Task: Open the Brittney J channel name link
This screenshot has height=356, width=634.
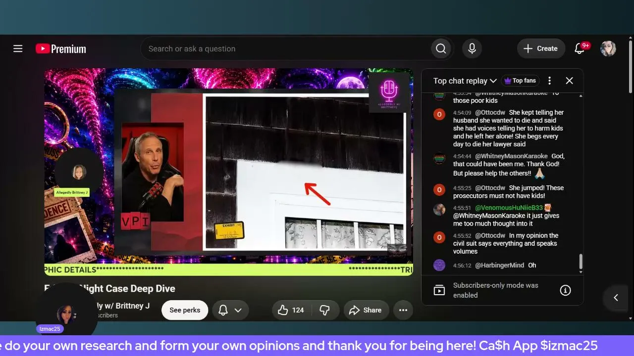Action: pyautogui.click(x=124, y=306)
